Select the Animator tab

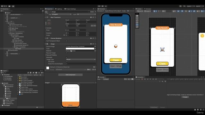pyautogui.click(x=147, y=9)
